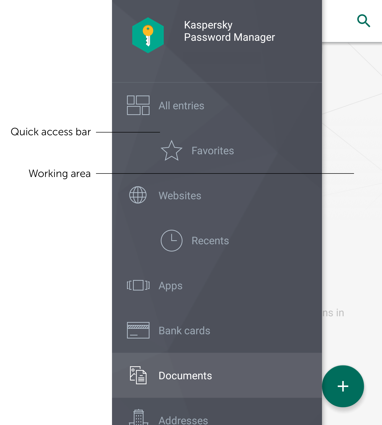This screenshot has width=382, height=425.
Task: Click the Addresses building icon
Action: coord(138,417)
